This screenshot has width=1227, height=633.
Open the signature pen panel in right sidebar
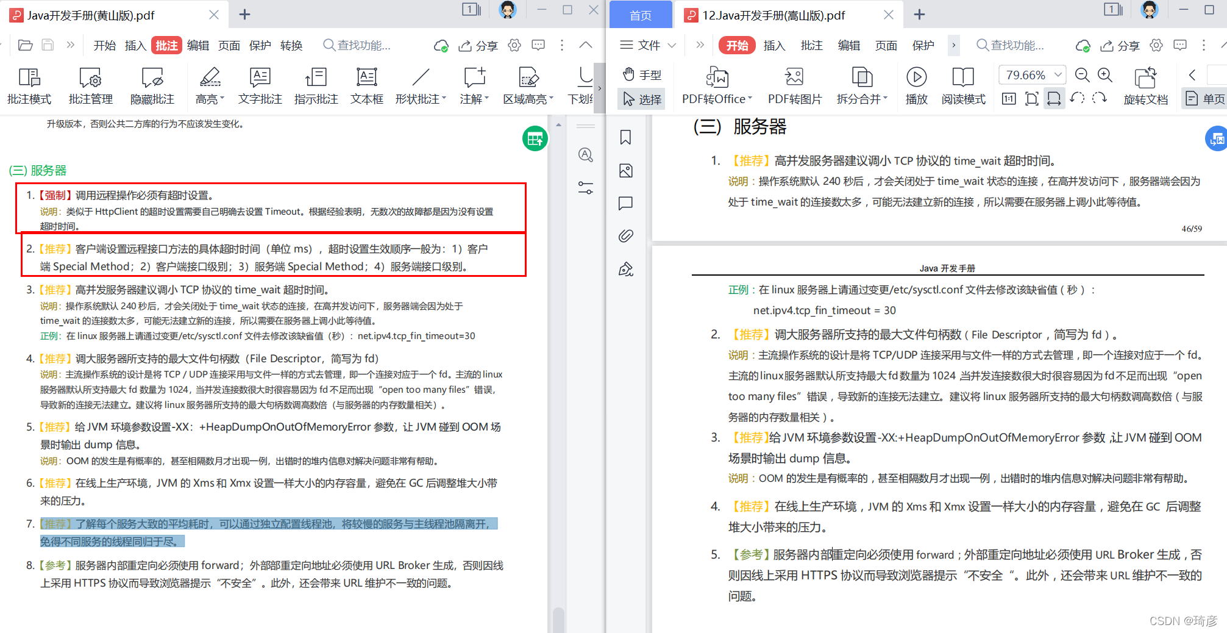(x=625, y=269)
